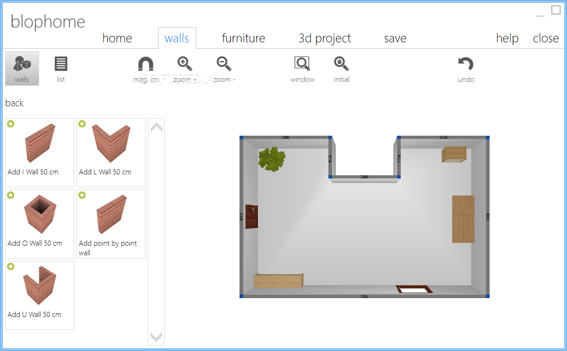The width and height of the screenshot is (567, 351).
Task: Maximize the blophome window
Action: (x=556, y=10)
